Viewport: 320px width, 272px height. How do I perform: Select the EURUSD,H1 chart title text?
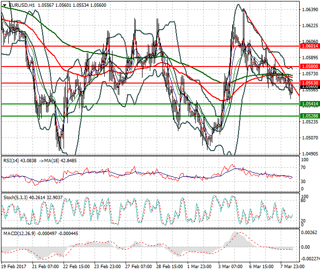click(22, 5)
